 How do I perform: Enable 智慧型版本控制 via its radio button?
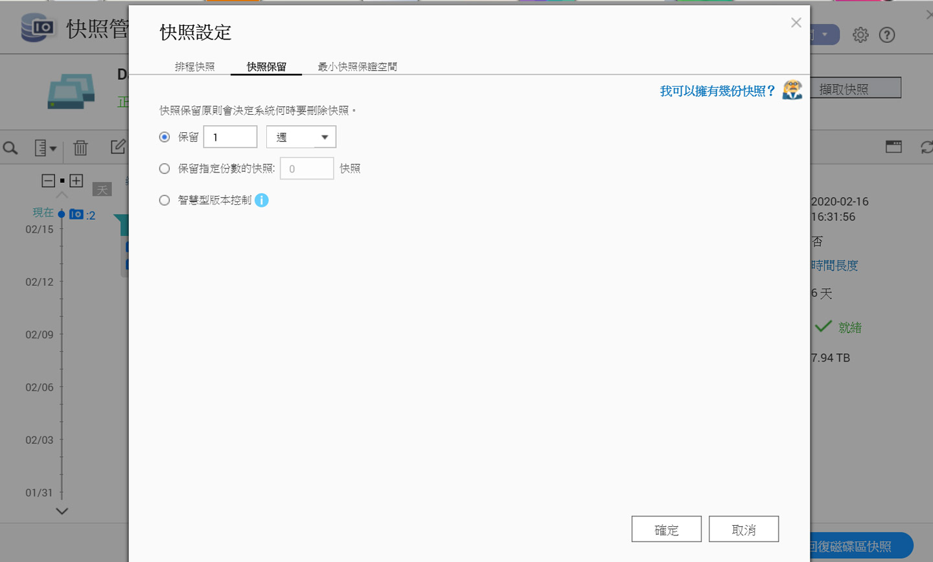(164, 200)
